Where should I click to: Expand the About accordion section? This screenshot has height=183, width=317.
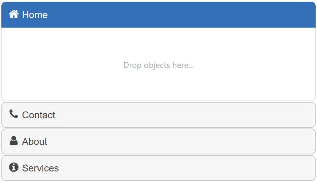coord(158,142)
